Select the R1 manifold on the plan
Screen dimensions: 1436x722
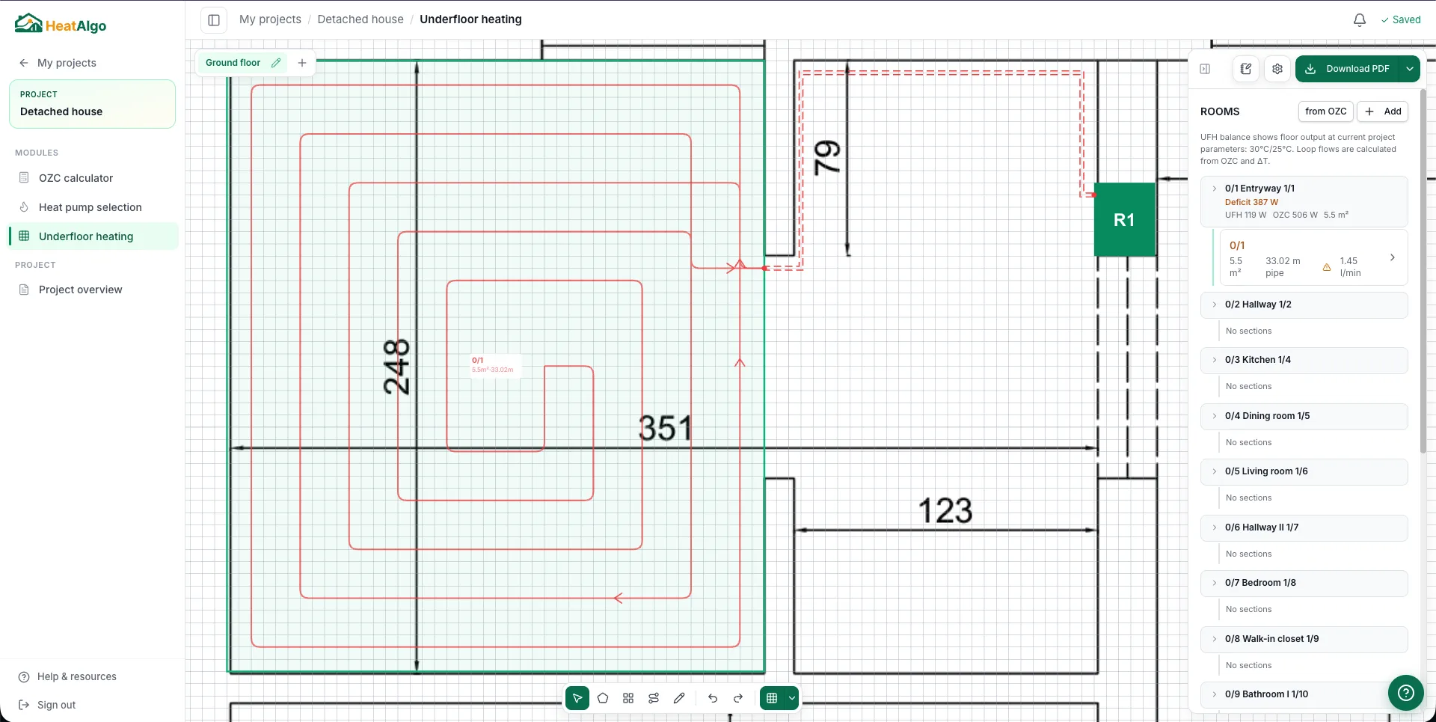click(x=1124, y=220)
